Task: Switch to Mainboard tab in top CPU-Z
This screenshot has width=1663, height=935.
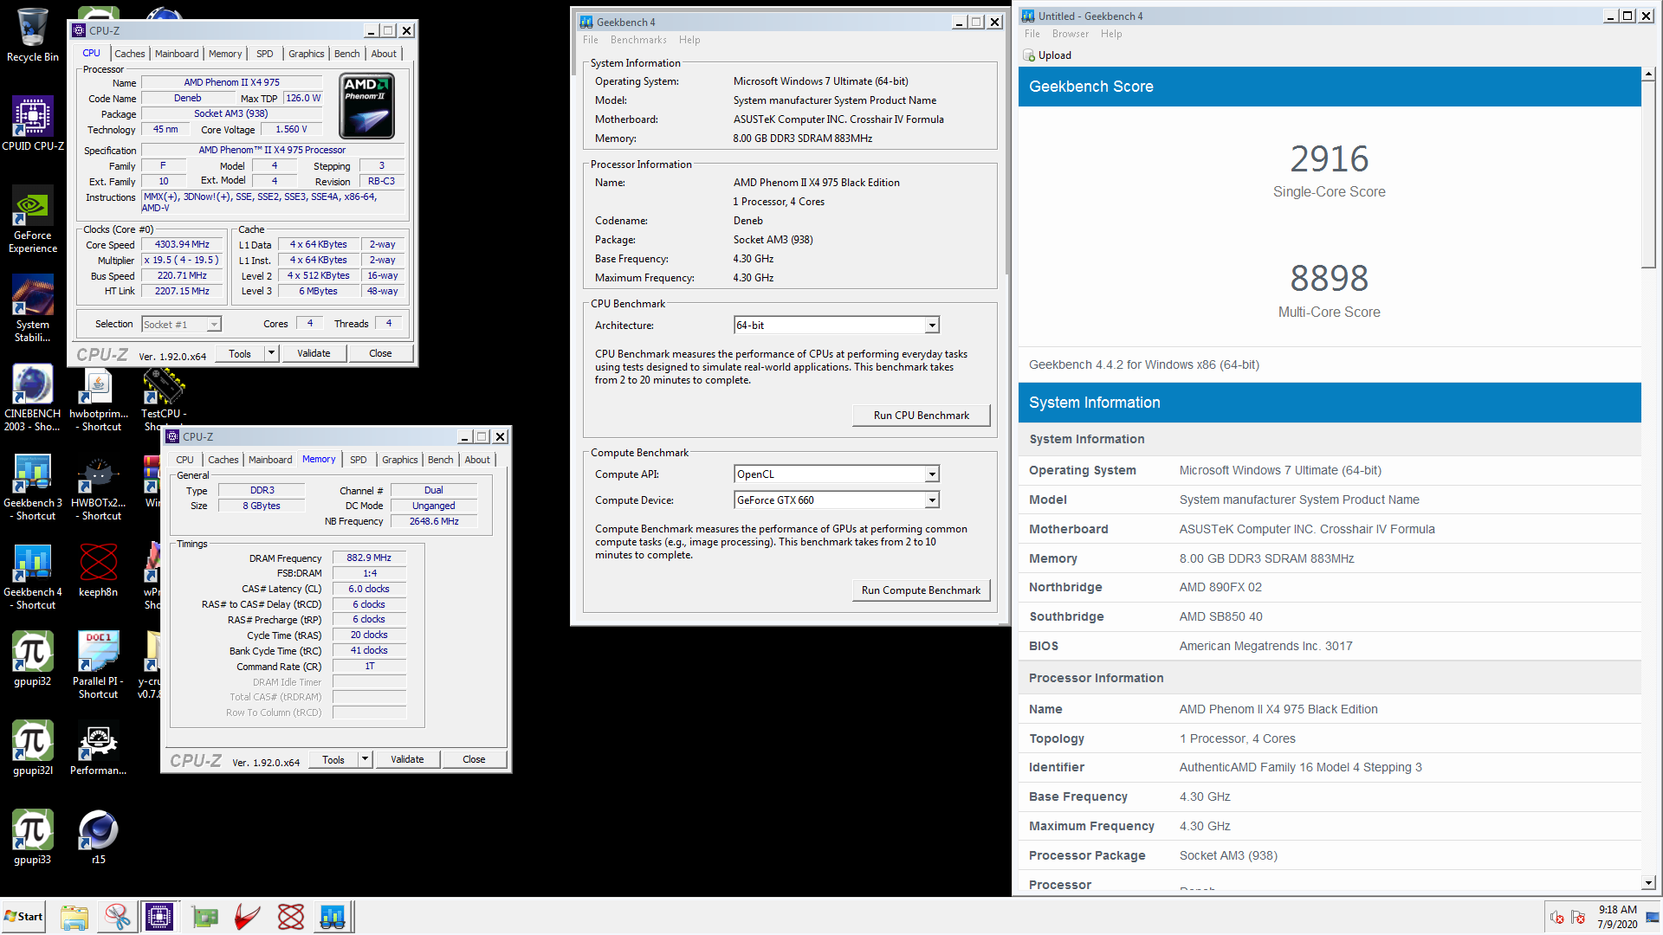Action: 177,54
